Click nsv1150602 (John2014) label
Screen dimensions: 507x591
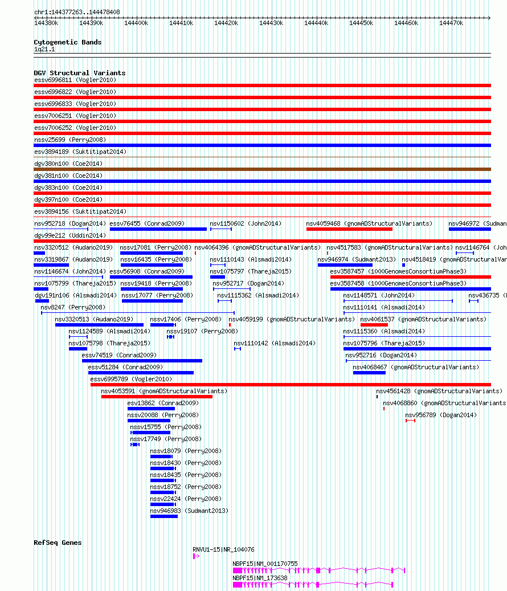pos(246,223)
